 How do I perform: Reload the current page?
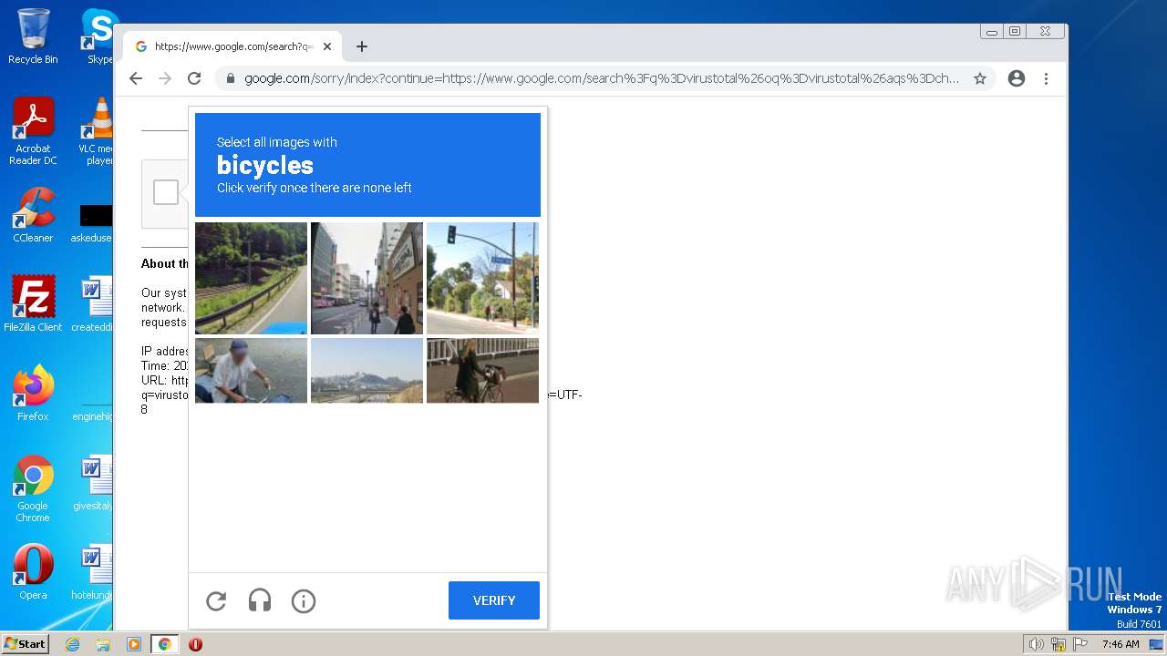[x=194, y=78]
